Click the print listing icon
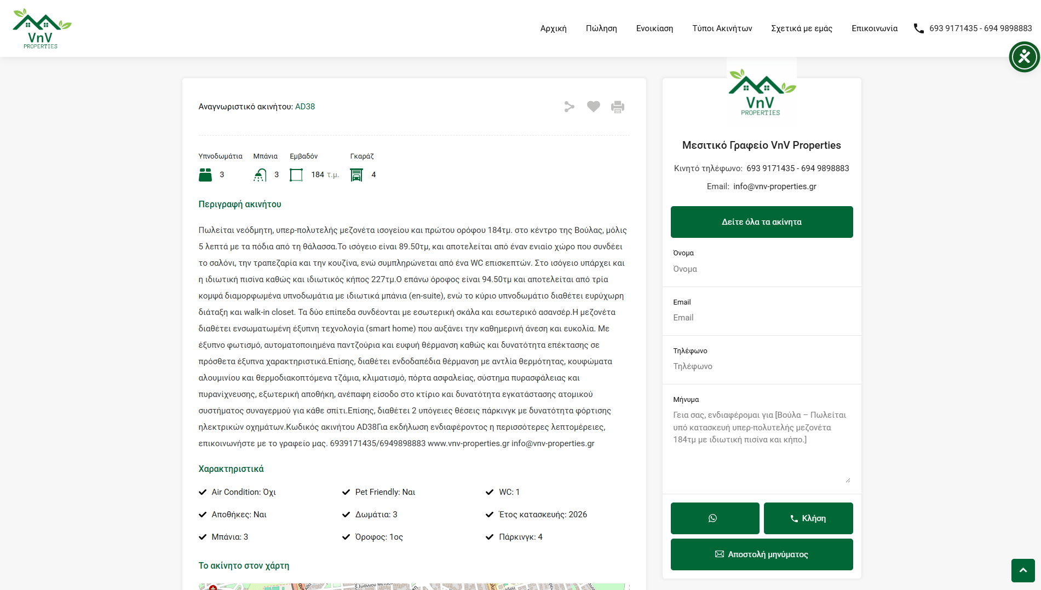The image size is (1041, 590). (x=618, y=107)
